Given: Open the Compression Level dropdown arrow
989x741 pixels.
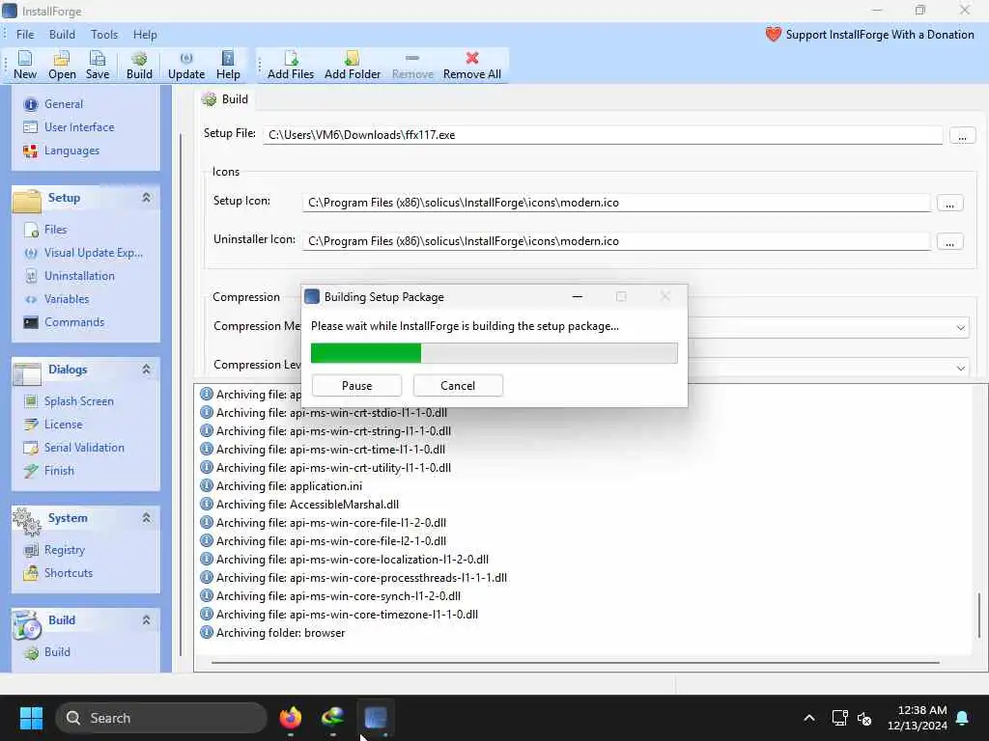Looking at the screenshot, I should (x=961, y=368).
